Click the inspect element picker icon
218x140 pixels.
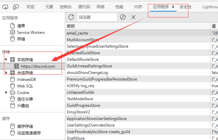pos(6,7)
